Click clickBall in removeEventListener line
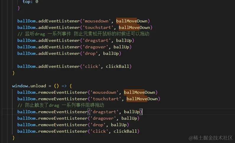The width and height of the screenshot is (235, 143). pyautogui.click(x=125, y=131)
